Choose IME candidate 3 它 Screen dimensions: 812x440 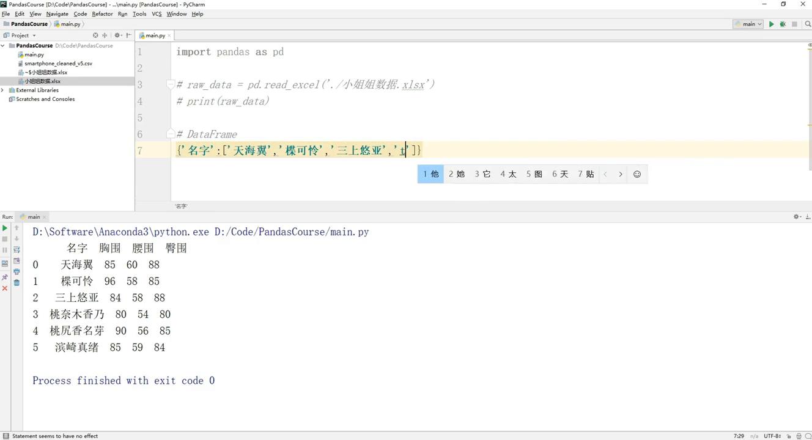pos(483,174)
